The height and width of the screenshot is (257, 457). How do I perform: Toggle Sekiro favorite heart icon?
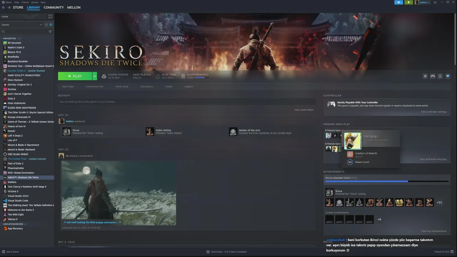pos(448,76)
